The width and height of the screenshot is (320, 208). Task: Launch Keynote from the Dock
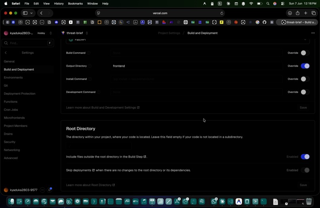click(152, 202)
